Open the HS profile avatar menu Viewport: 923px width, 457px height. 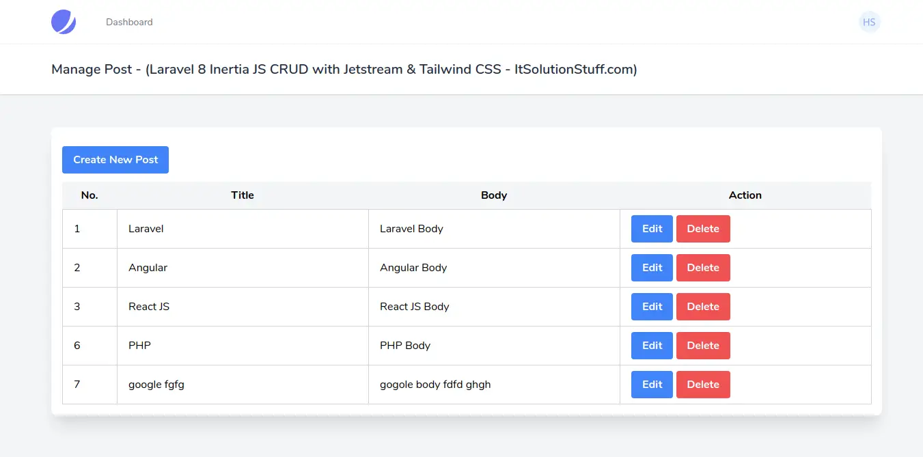(x=869, y=22)
